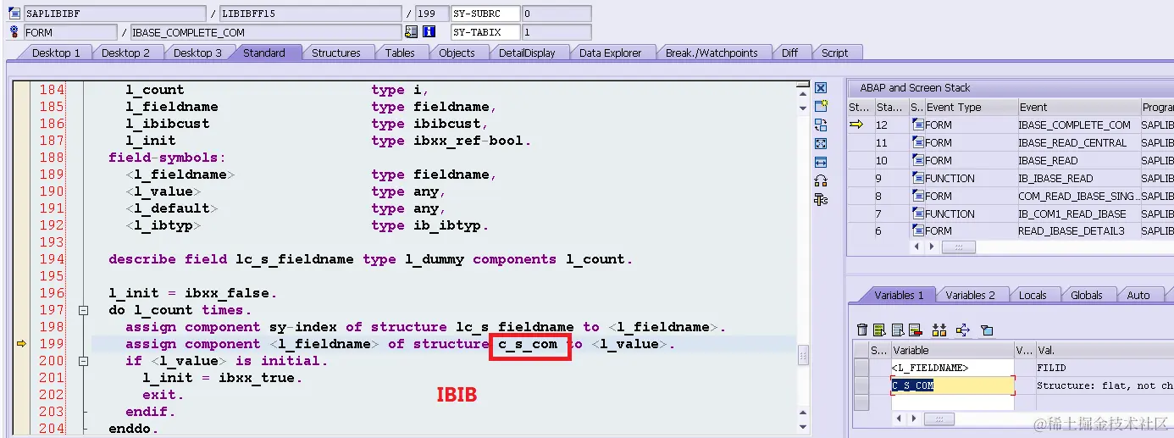
Task: Switch to Auto tab
Action: click(1138, 295)
